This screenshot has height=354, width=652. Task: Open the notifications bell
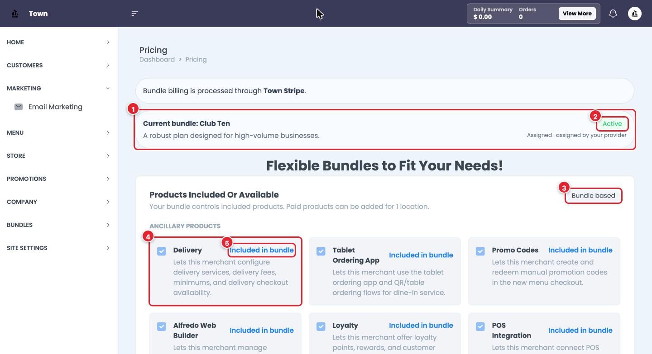613,14
